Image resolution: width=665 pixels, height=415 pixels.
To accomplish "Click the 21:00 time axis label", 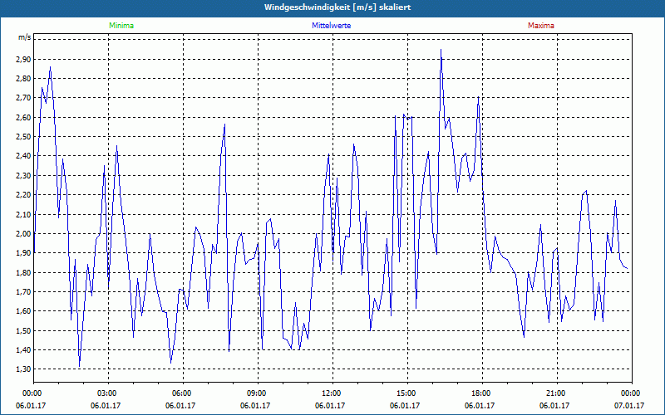I will click(x=557, y=393).
